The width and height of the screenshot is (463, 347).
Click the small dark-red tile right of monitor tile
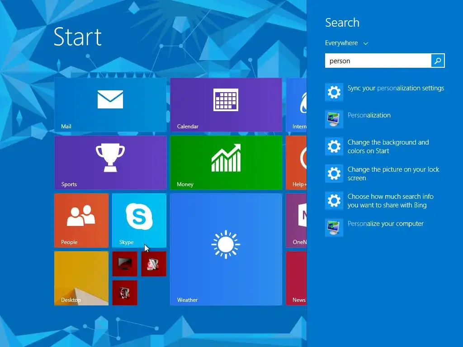pos(154,264)
